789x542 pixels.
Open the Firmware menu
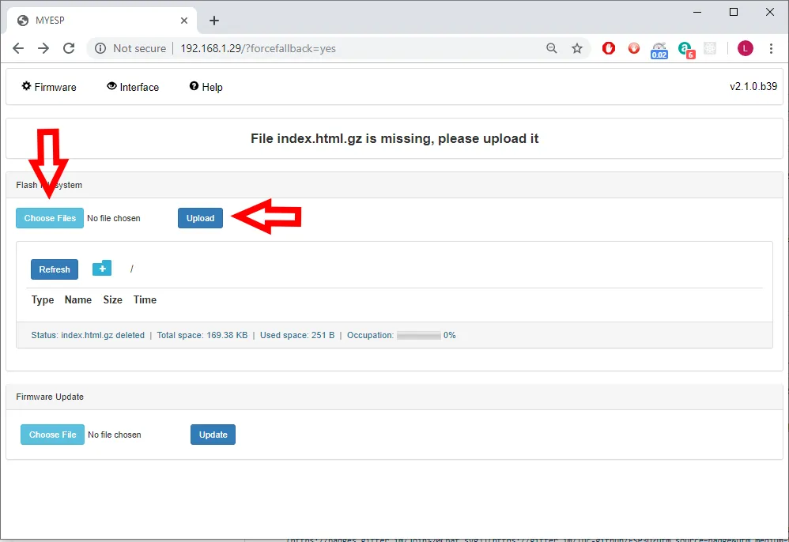(49, 87)
